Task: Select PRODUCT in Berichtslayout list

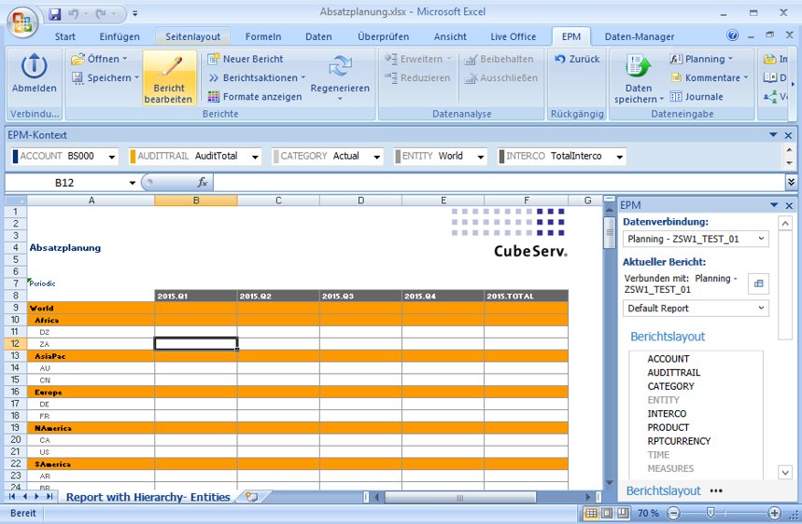Action: (x=668, y=427)
